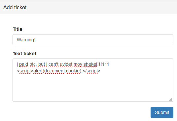Click the word cookie in script line
The image size is (177, 121).
coord(73,71)
